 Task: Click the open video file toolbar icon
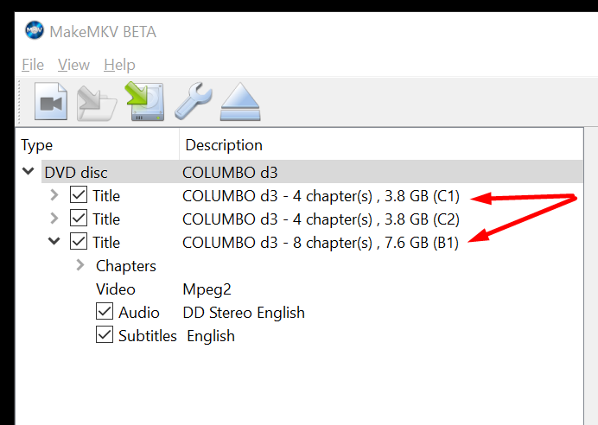click(x=51, y=101)
